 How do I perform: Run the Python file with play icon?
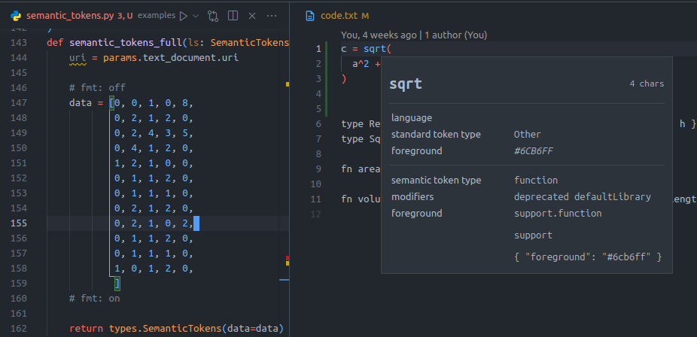click(x=183, y=16)
